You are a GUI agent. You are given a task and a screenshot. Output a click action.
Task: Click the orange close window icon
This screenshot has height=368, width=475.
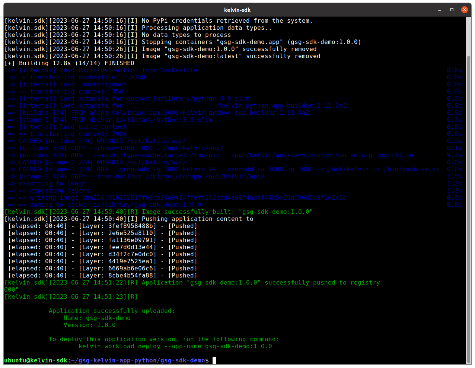465,10
